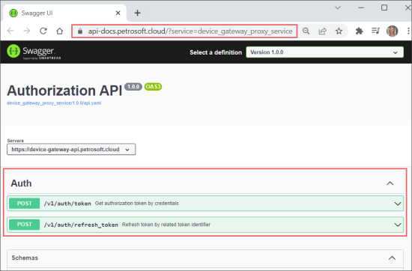Screen dimensions: 412x271
Task: Click 'Refresh token by related token identifier' description
Action: tap(166, 225)
